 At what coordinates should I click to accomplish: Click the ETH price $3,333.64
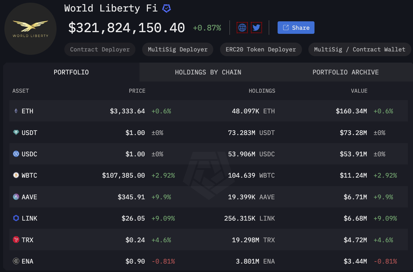coord(127,111)
